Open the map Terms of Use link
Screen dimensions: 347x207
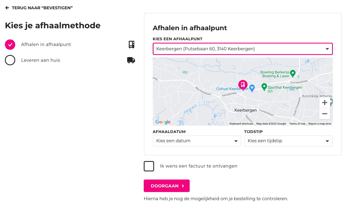[297, 124]
